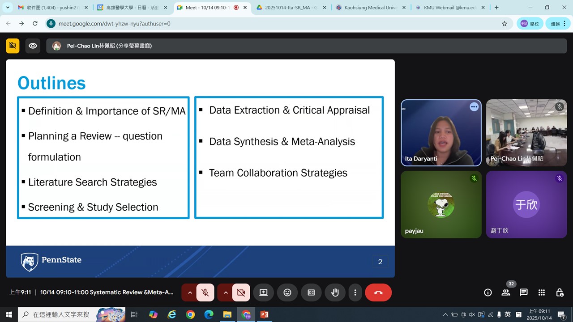The width and height of the screenshot is (573, 322).
Task: Open meeting details info icon
Action: click(x=488, y=292)
